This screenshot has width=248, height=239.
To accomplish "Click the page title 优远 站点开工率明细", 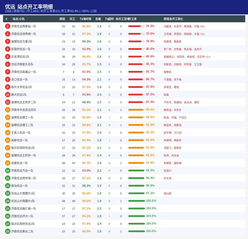I will (29, 7).
